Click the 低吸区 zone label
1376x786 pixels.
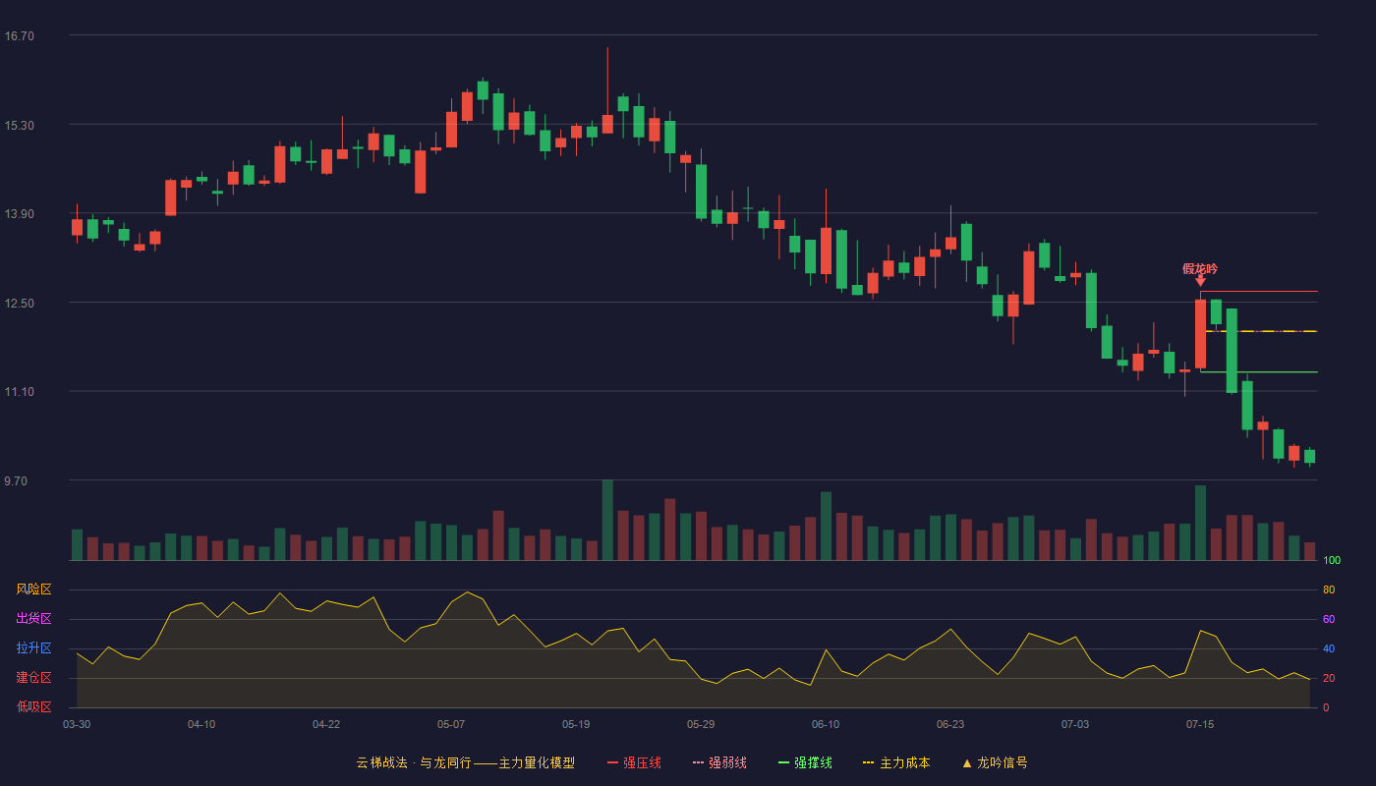(34, 706)
